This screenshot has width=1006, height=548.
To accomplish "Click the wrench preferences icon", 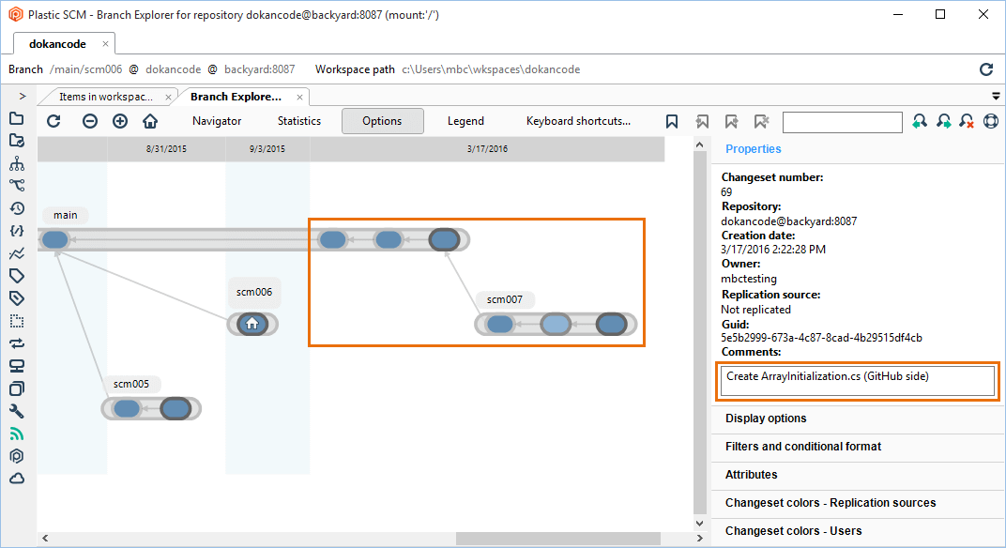I will pos(16,411).
